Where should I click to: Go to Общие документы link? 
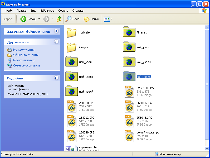tap(26, 55)
